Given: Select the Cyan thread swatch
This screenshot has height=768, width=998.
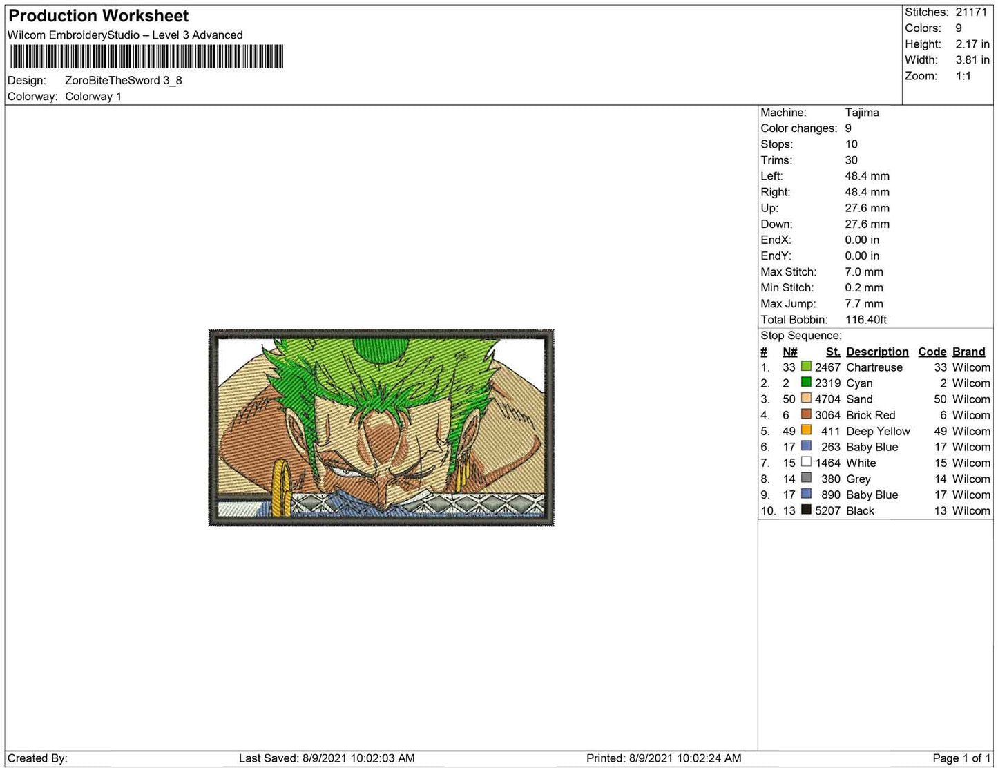Looking at the screenshot, I should click(806, 383).
